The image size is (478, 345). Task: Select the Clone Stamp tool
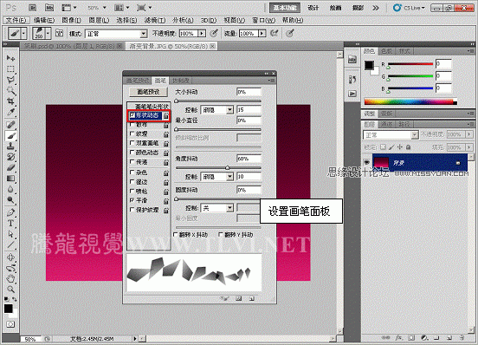tap(10, 146)
